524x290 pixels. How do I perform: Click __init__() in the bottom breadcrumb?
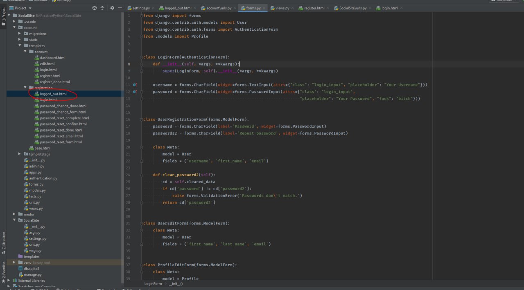176,283
